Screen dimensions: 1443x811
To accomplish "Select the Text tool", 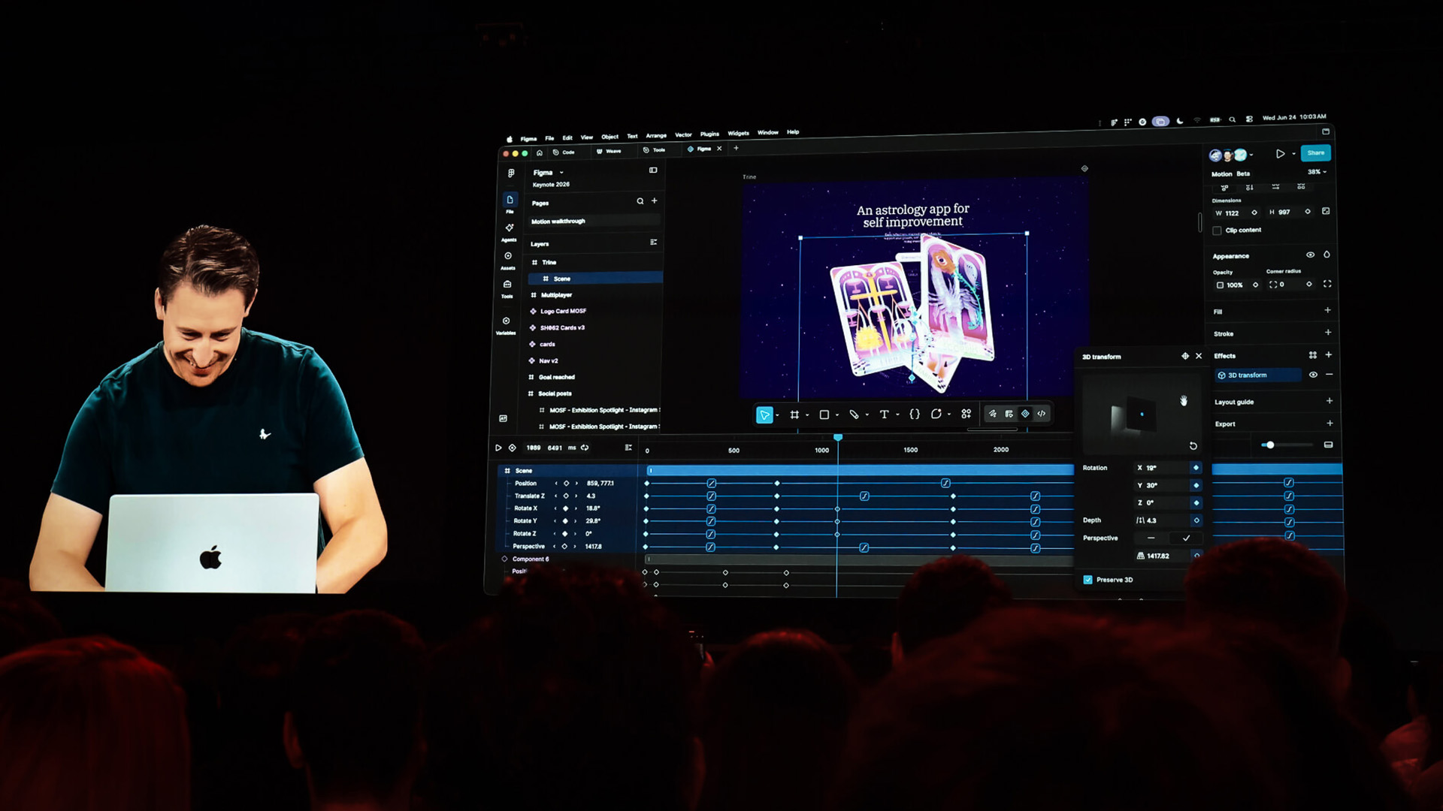I will coord(884,415).
